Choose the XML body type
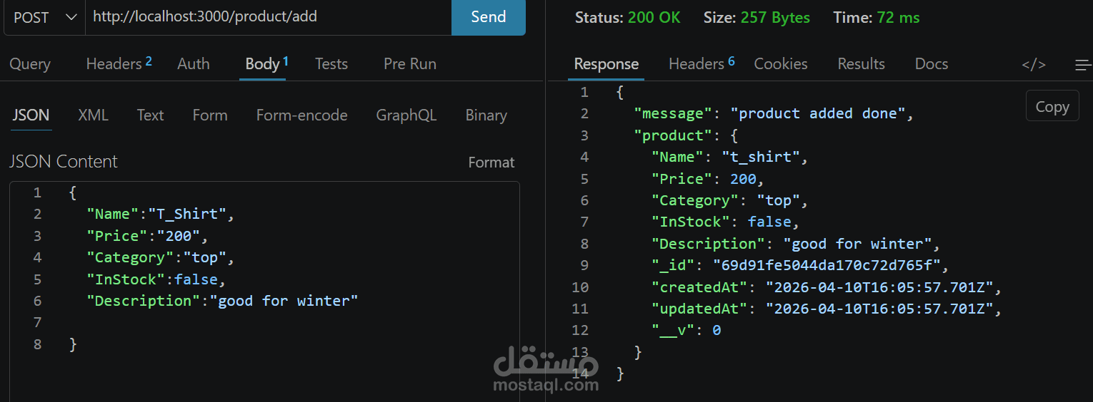 point(93,115)
